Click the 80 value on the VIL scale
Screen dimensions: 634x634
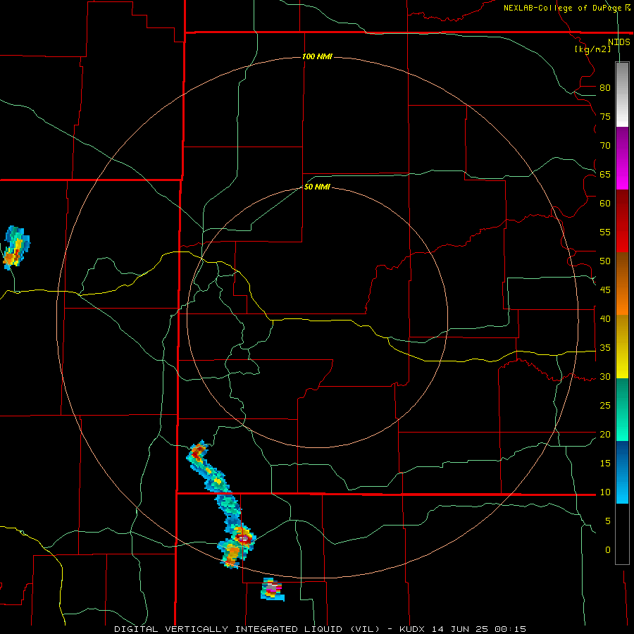pyautogui.click(x=605, y=88)
